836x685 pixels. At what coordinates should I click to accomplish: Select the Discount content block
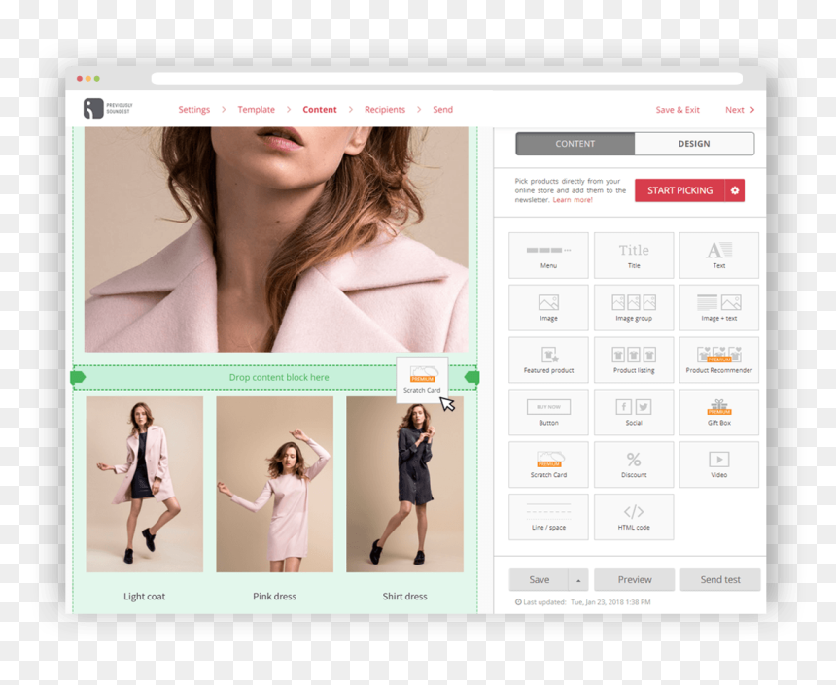[x=634, y=464]
